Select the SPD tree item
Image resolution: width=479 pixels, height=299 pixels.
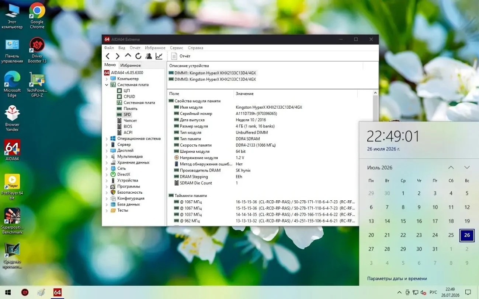click(127, 115)
